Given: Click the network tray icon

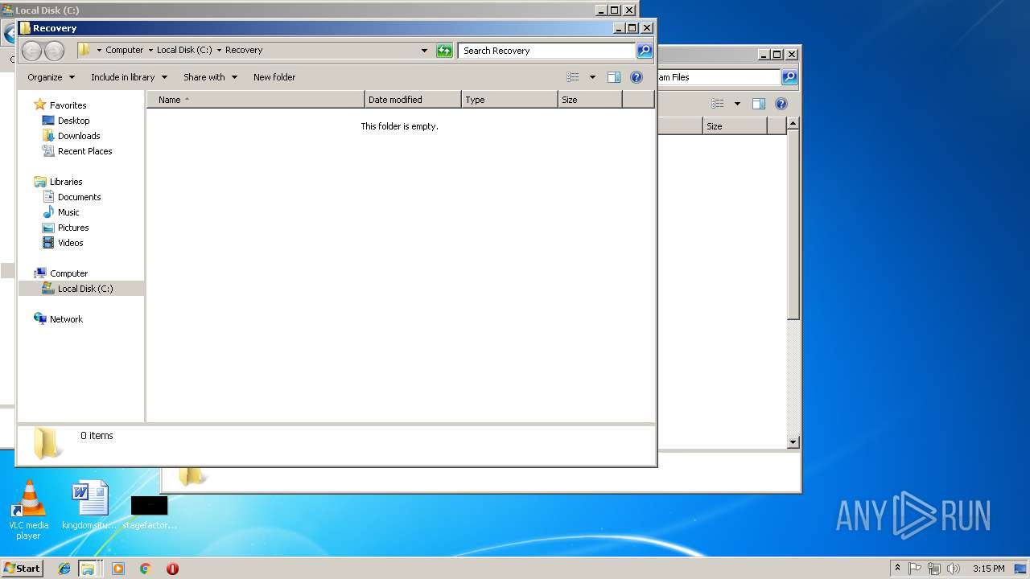Looking at the screenshot, I should click(934, 569).
